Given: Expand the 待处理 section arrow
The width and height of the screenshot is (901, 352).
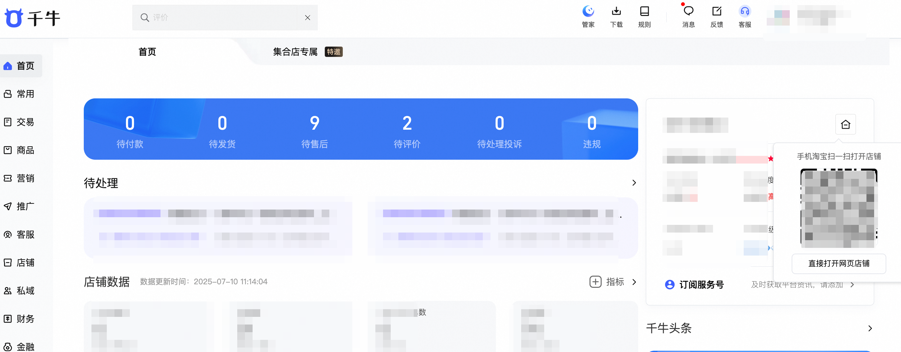Looking at the screenshot, I should (x=634, y=183).
